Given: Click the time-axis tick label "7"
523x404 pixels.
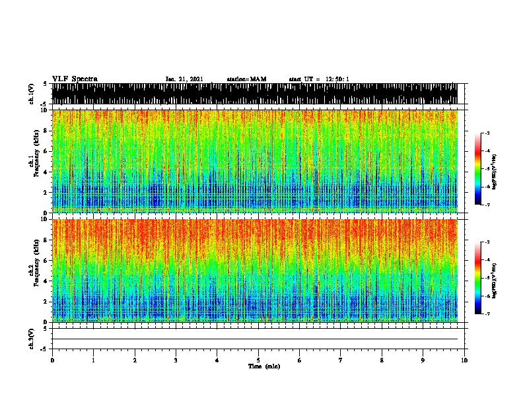Looking at the screenshot, I should click(341, 360).
